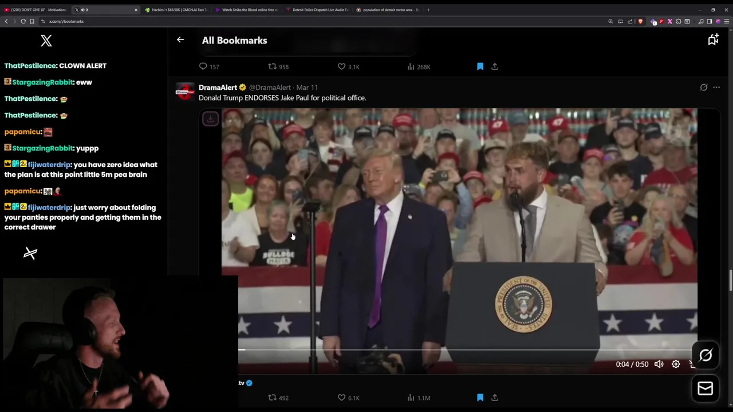733x412 pixels.
Task: Click the All Bookmarks heading
Action: click(234, 40)
